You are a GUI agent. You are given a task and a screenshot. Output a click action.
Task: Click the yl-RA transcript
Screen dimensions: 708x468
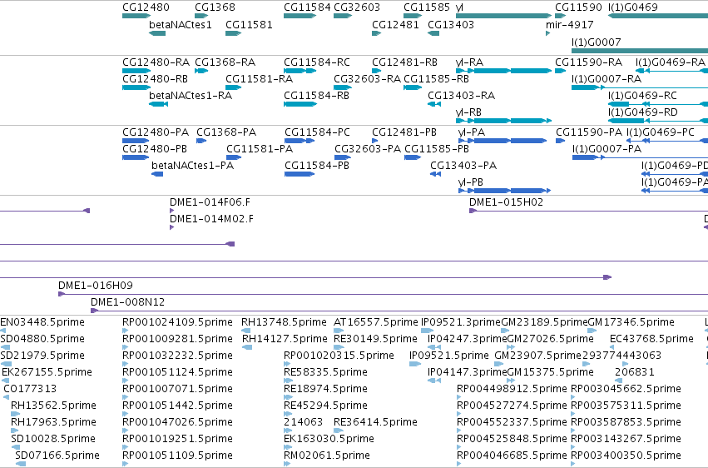504,71
